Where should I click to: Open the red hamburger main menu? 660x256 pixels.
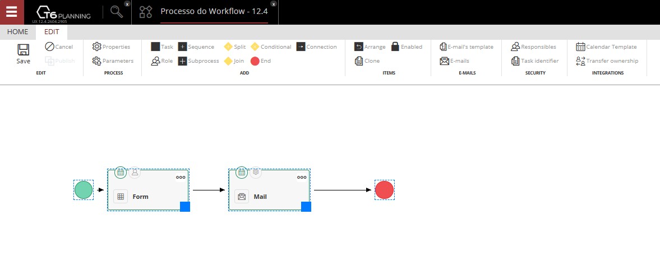click(12, 12)
